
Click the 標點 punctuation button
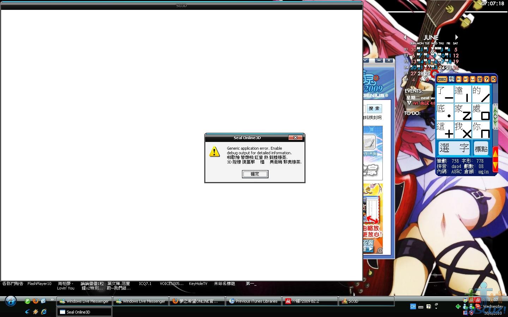tap(481, 149)
